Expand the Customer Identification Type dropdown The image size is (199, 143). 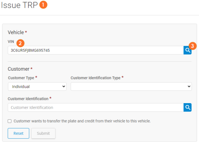(131, 87)
